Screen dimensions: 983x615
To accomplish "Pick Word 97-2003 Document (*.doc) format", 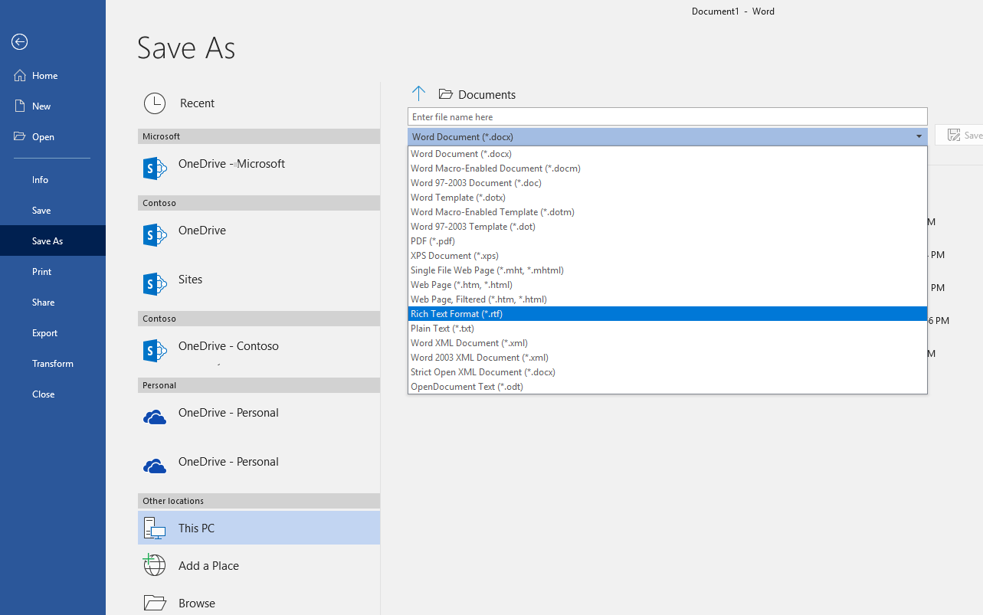I will (x=667, y=183).
